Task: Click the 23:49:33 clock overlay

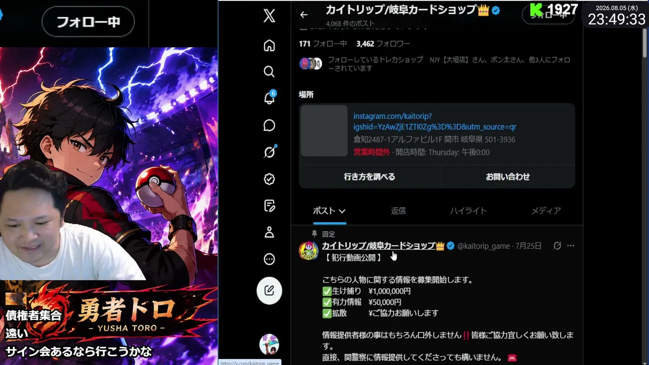Action: 617,19
